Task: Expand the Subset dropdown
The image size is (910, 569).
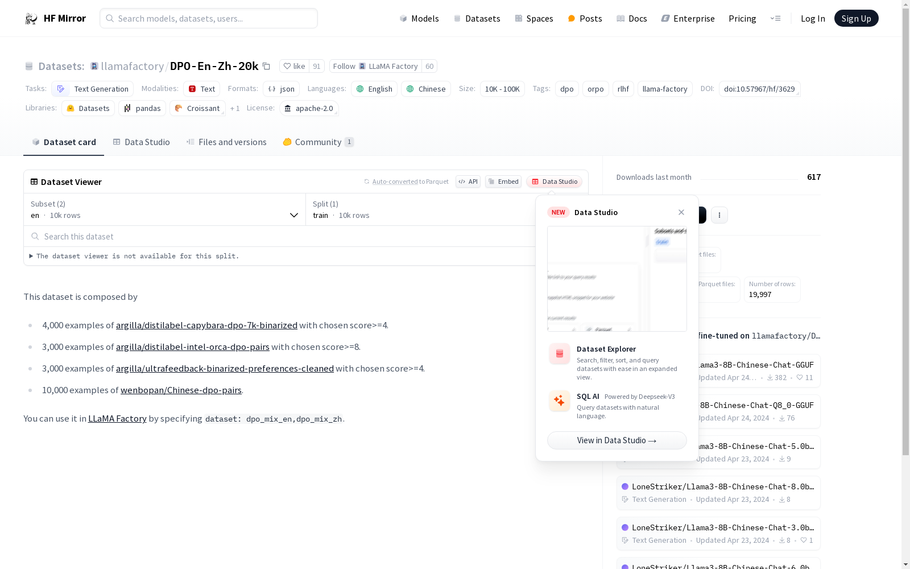Action: pos(165,209)
